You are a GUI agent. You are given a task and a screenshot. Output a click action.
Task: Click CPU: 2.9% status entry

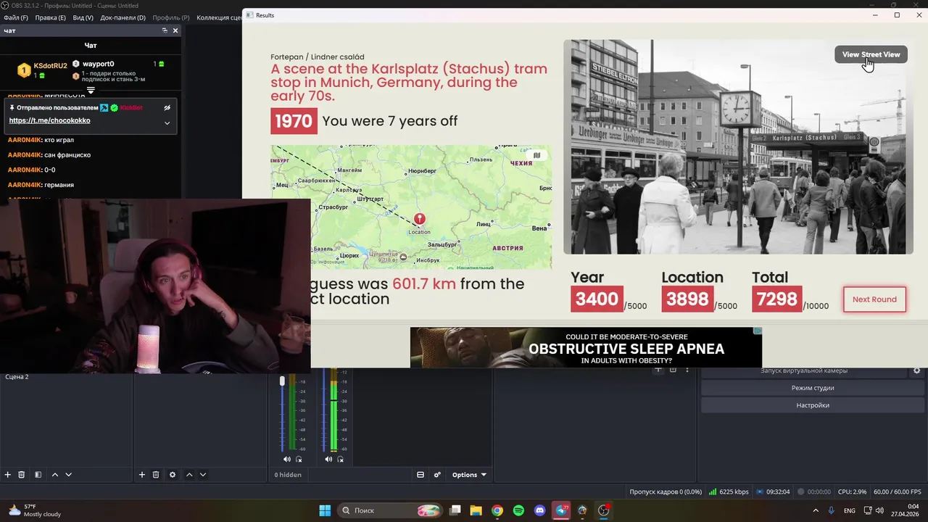[852, 492]
